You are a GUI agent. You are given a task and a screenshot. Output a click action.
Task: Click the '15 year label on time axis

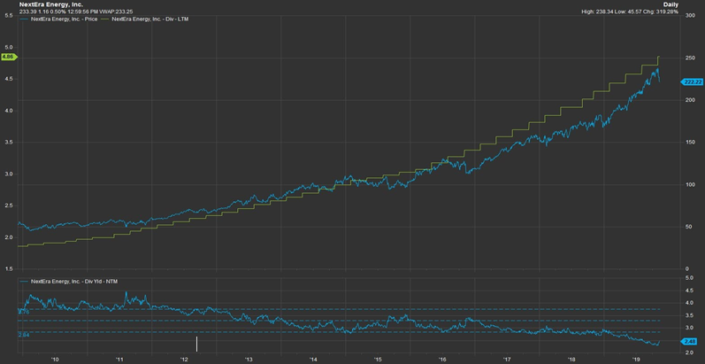coord(378,360)
